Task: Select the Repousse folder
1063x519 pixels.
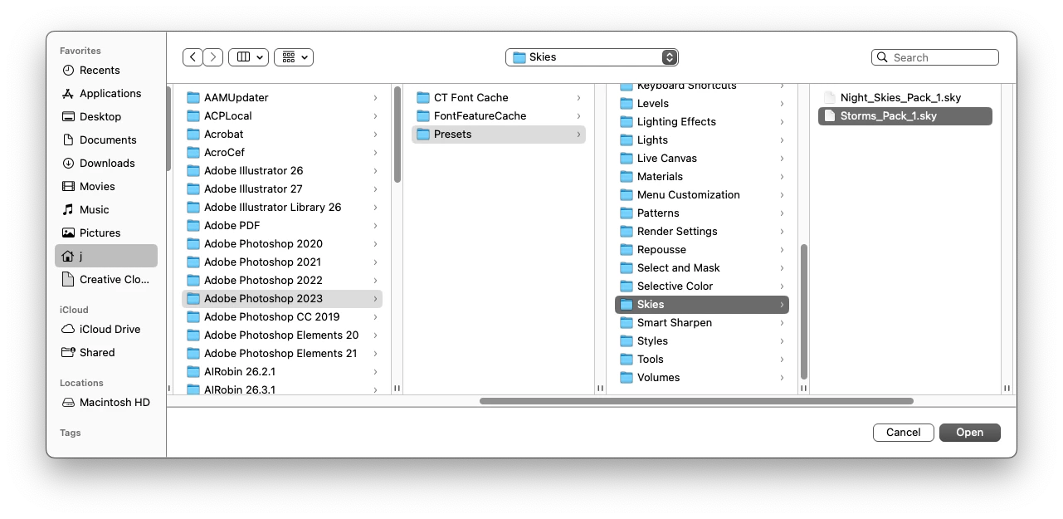Action: [702, 250]
